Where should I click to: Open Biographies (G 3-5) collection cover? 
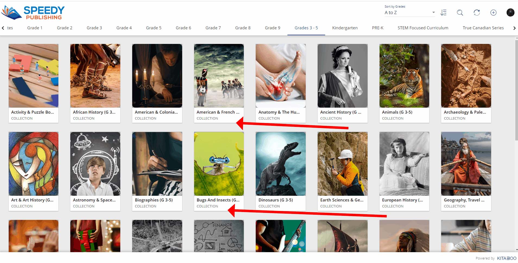(157, 164)
